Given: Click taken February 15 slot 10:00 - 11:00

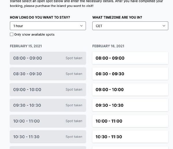Looking at the screenshot, I should (48, 121).
